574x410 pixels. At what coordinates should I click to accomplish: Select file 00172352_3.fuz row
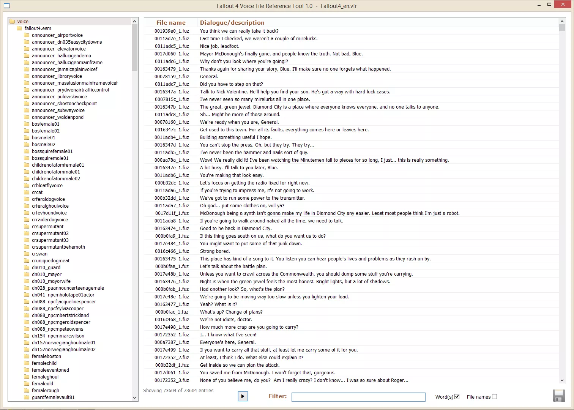click(352, 380)
